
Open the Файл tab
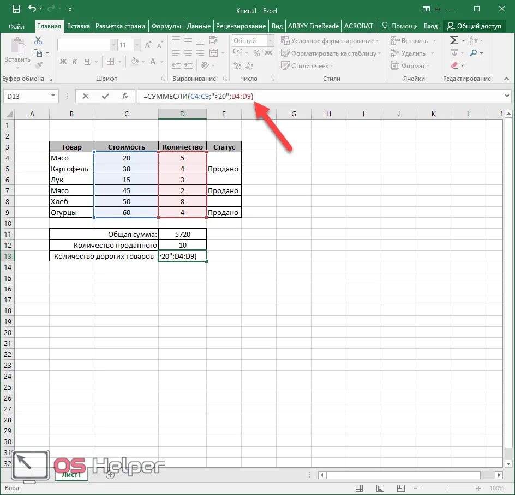(16, 26)
